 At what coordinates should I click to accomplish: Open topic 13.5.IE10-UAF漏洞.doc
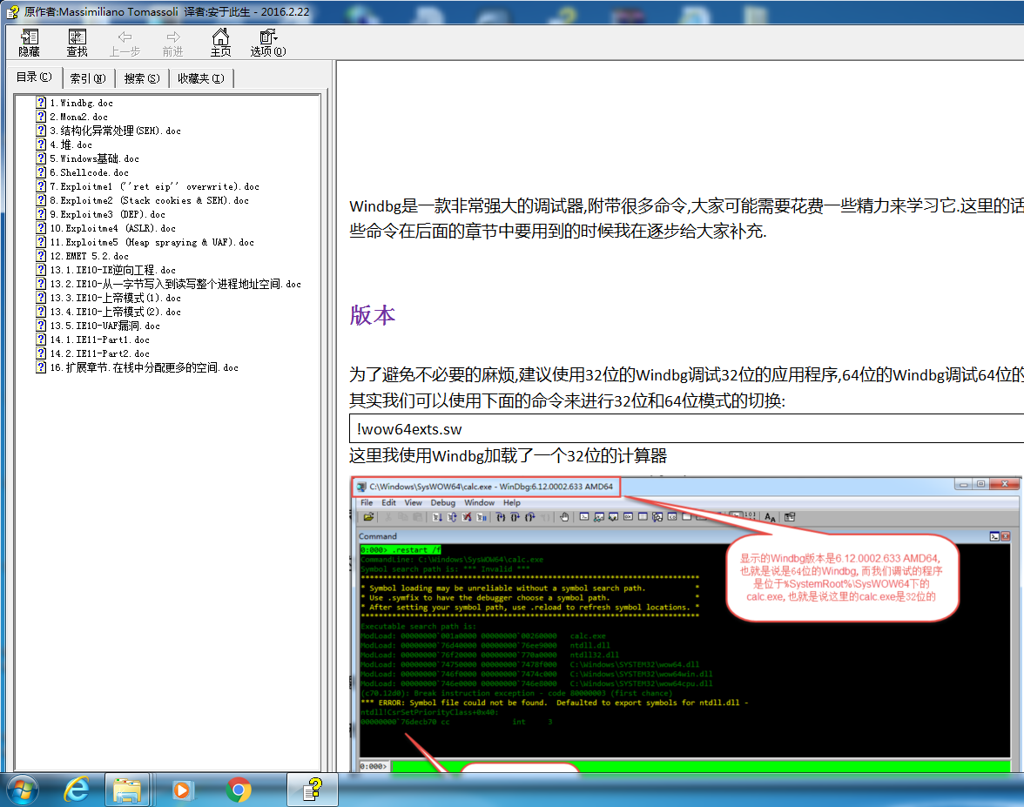pos(105,326)
